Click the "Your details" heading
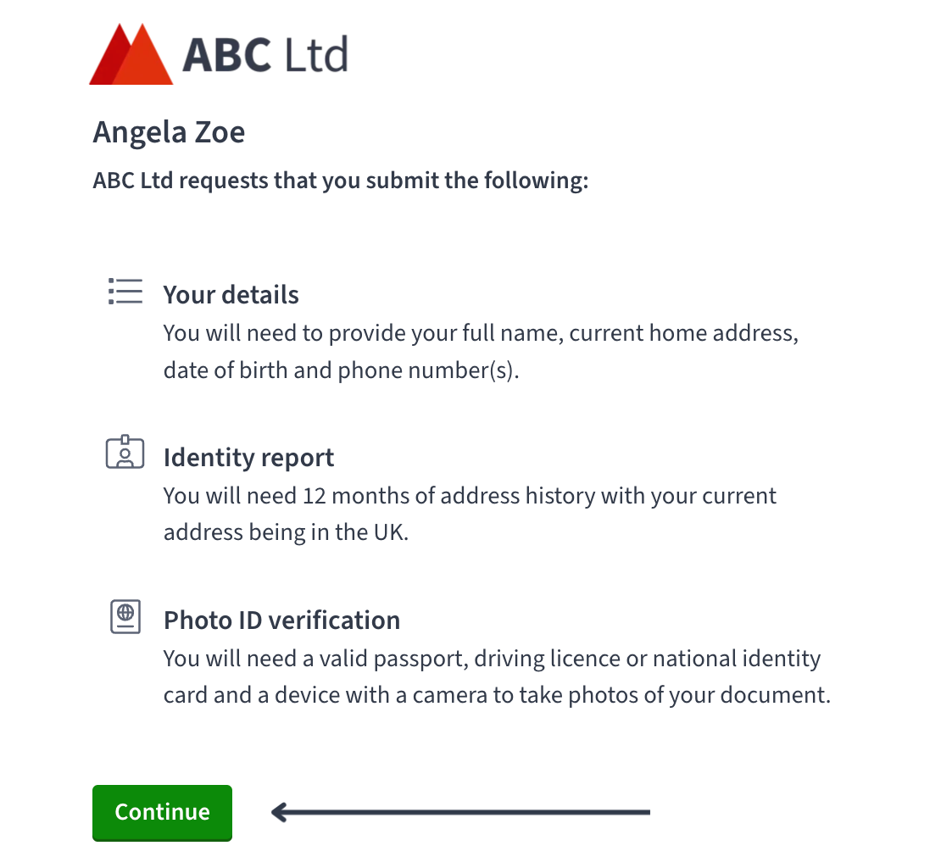Image resolution: width=941 pixels, height=868 pixels. coord(231,295)
